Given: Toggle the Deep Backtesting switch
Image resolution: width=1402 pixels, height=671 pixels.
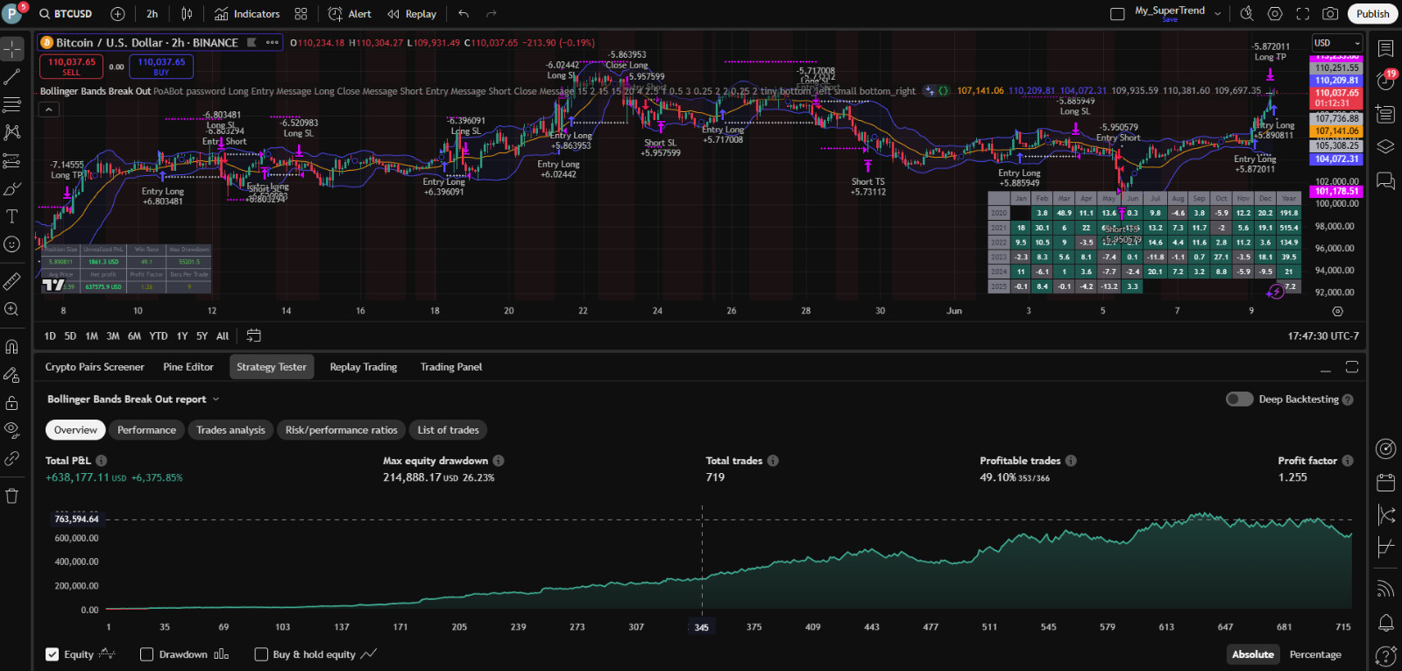Looking at the screenshot, I should (1239, 399).
